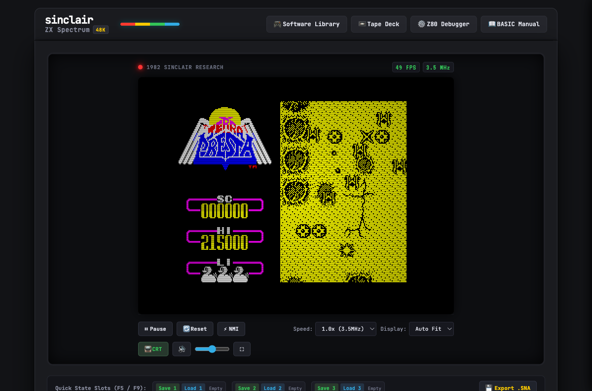Click the sinclair logo text
The width and height of the screenshot is (592, 391).
pyautogui.click(x=69, y=20)
